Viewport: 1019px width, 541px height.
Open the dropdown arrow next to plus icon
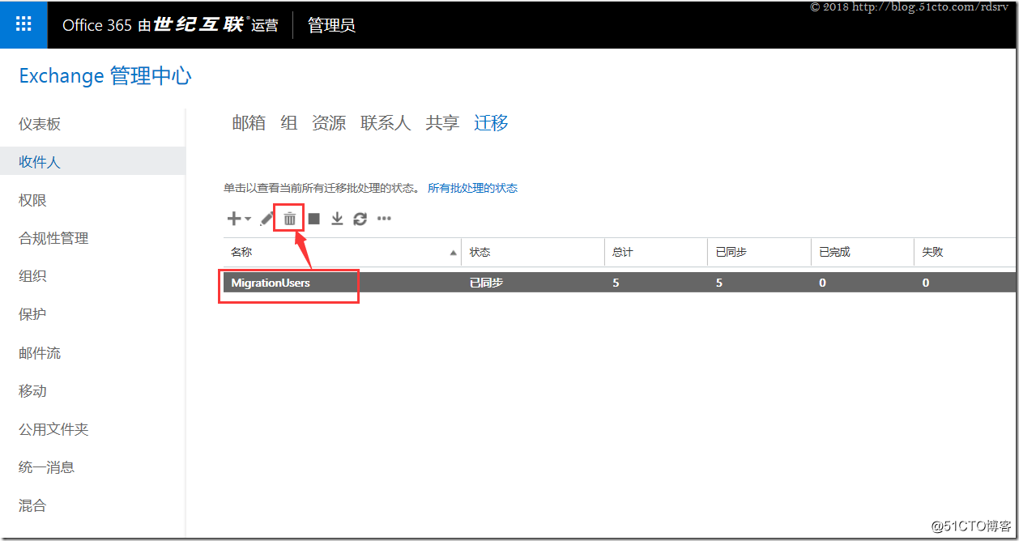(x=248, y=219)
